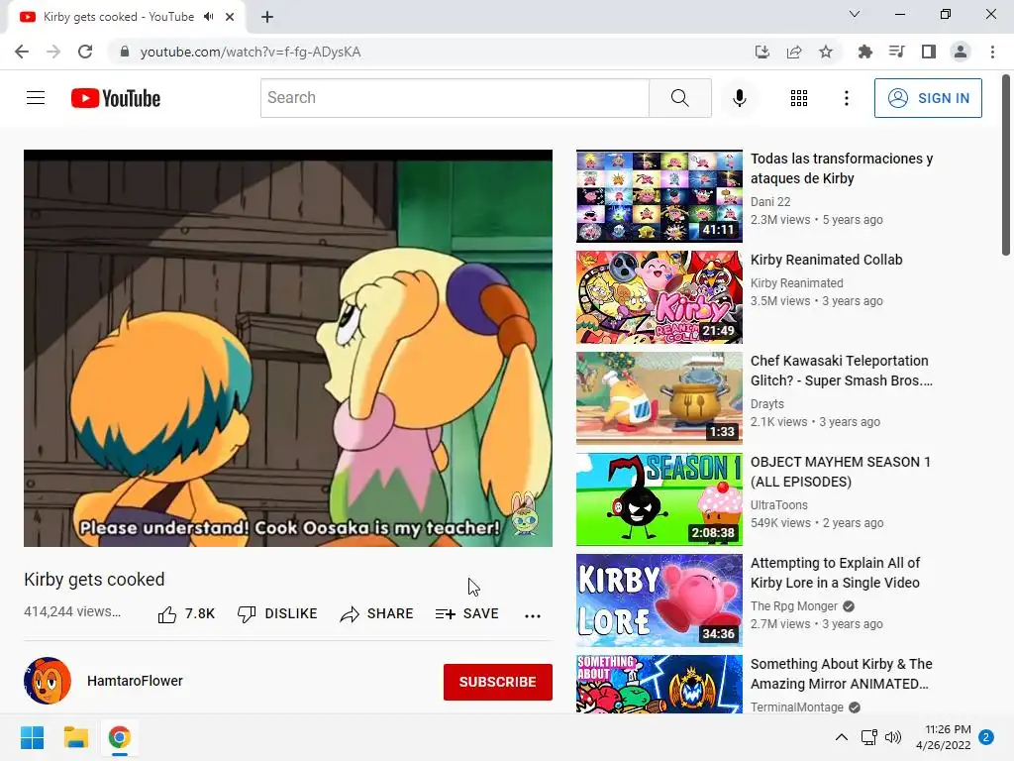Open Kirby Reanimated Collab video title
1014x761 pixels.
(827, 260)
